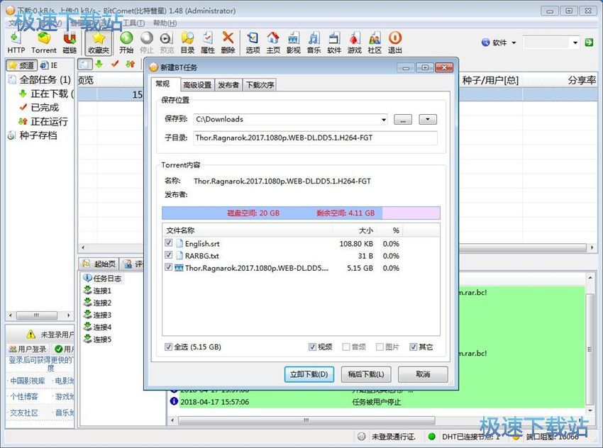The height and width of the screenshot is (448, 603).
Task: Click red checkmark filter icon in task toolbar
Action: [x=115, y=65]
